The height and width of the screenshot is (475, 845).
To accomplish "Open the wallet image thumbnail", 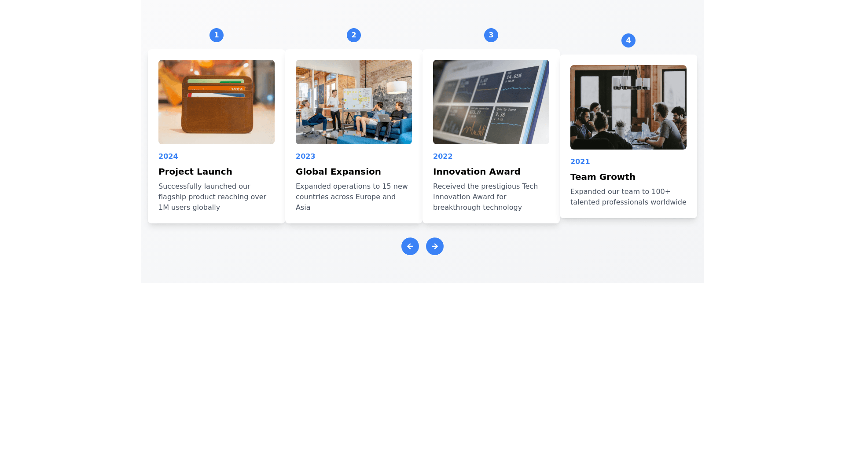I will point(216,102).
